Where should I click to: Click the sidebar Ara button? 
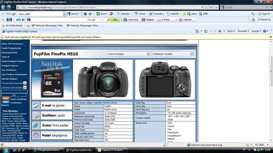point(14,95)
